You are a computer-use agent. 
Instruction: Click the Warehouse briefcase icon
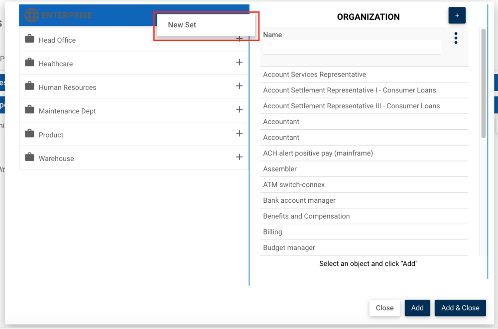click(x=29, y=158)
